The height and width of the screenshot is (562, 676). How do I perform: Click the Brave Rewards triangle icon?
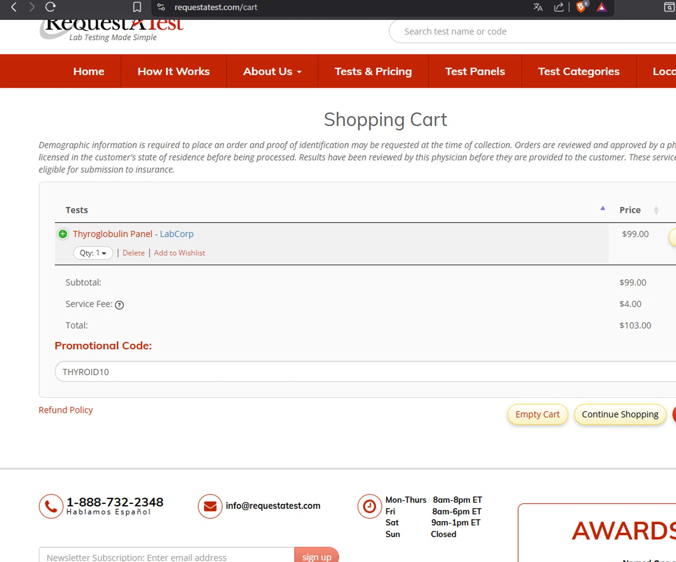pyautogui.click(x=602, y=7)
